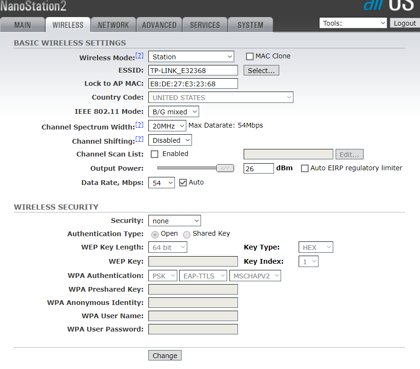Open the Channel Spectrum Width dropdown
Viewport: 420px width, 369px height.
point(167,126)
